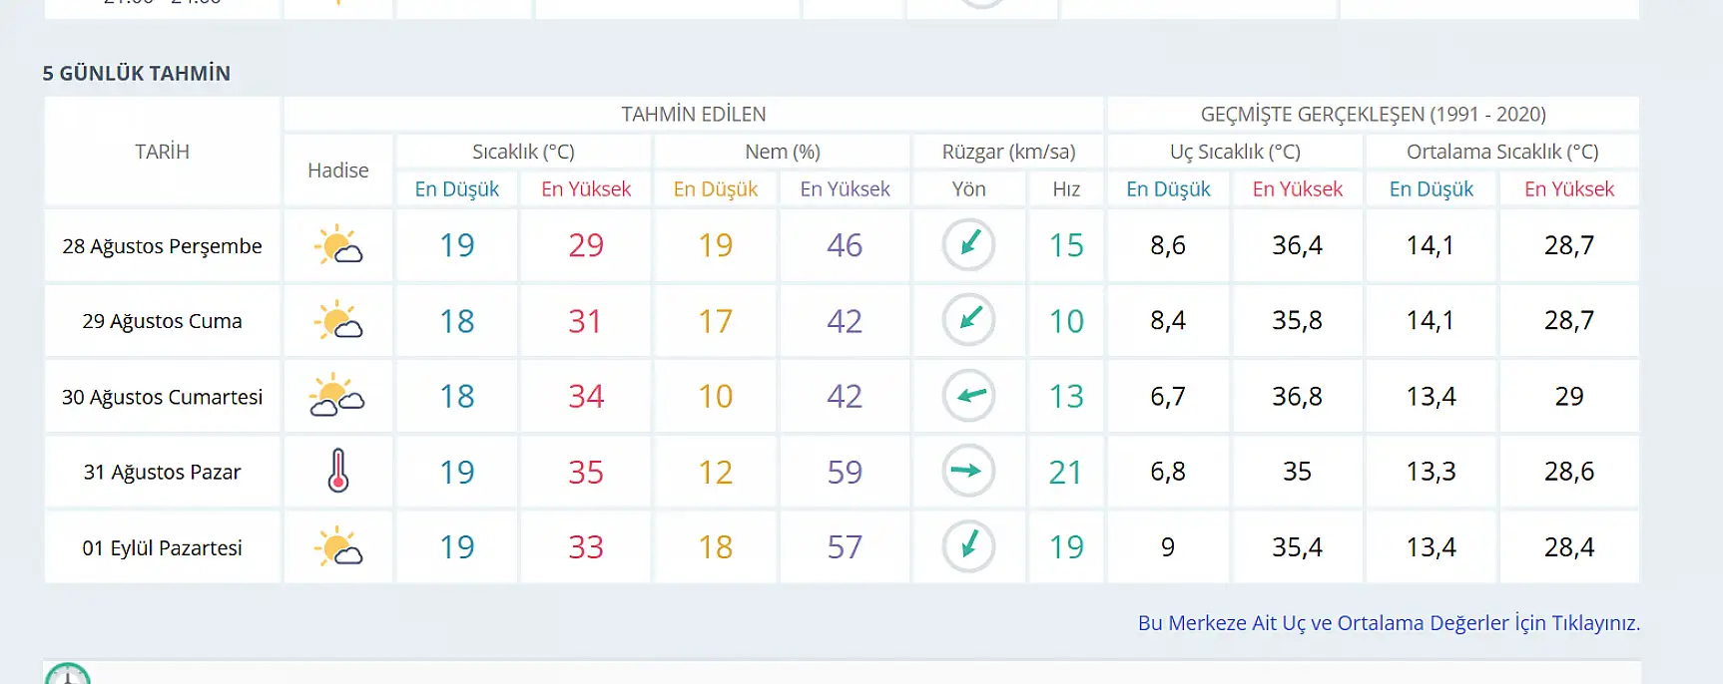
Task: Click wind direction icon for 01 Eylül
Action: pos(968,546)
